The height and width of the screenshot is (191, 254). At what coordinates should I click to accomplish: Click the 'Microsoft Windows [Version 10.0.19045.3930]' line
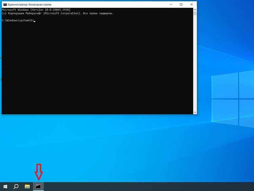[x=36, y=10]
